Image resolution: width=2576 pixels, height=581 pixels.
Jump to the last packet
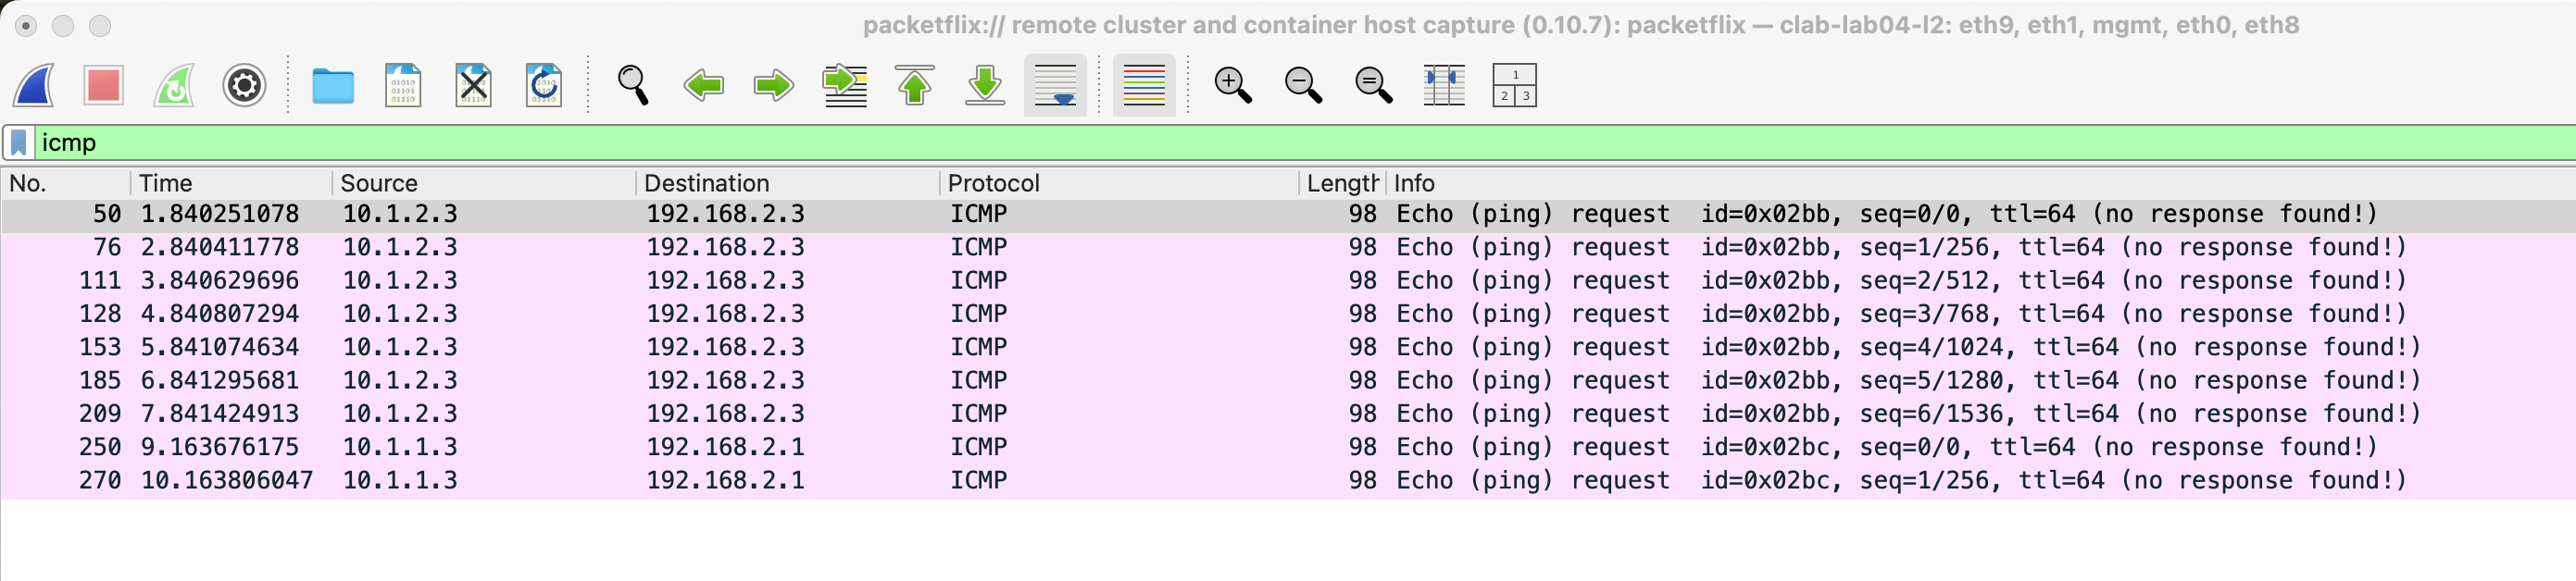985,86
